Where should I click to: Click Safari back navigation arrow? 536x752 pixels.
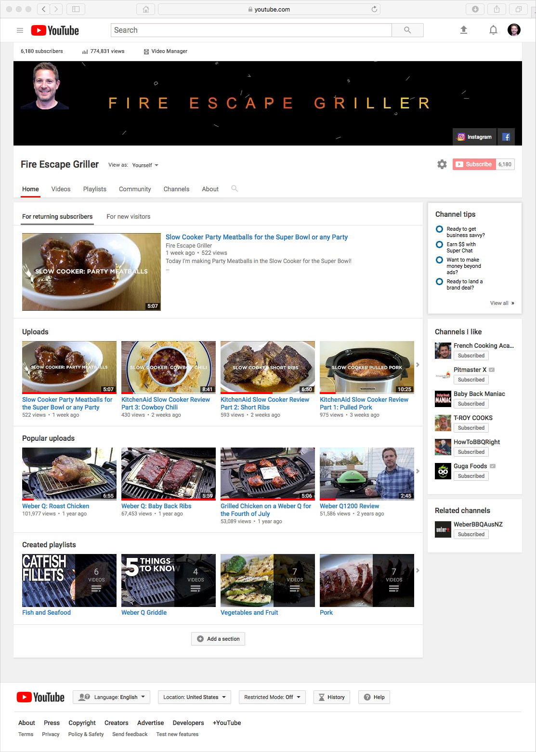click(x=44, y=9)
